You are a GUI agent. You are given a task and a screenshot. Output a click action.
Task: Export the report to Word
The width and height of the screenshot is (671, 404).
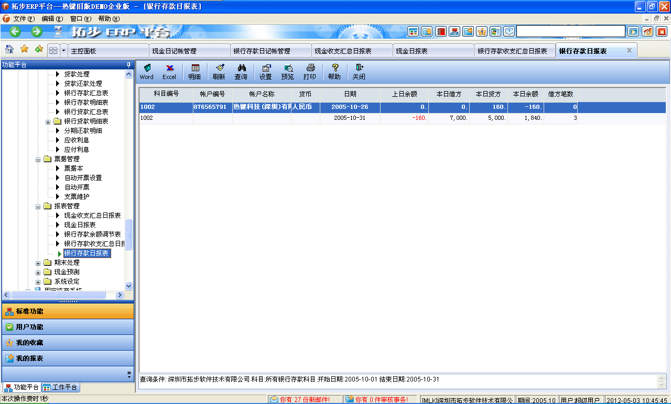tap(146, 71)
